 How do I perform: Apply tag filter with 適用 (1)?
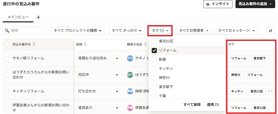coord(213,105)
